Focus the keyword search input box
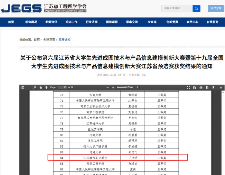 pyautogui.click(x=177, y=8)
